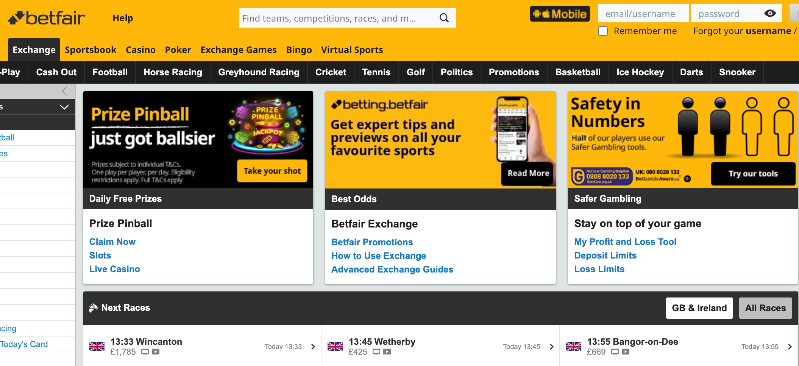Show All Races filter
Viewport: 799px width, 366px height.
[765, 308]
